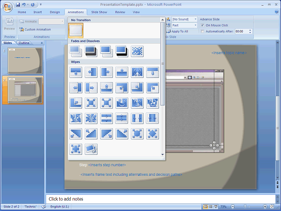Open the undo history arrow
Image resolution: width=281 pixels, height=211 pixels.
click(x=28, y=4)
